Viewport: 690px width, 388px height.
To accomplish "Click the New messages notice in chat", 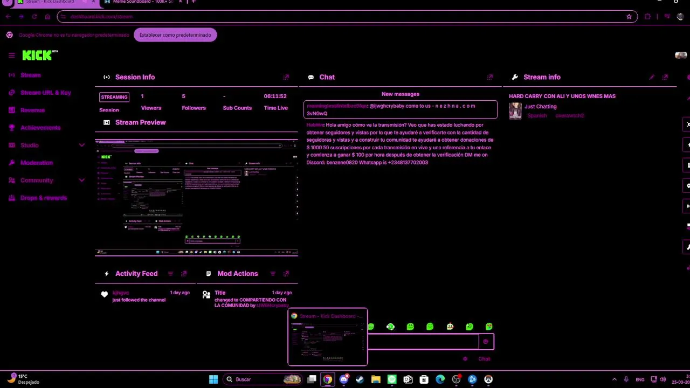I will tap(401, 94).
